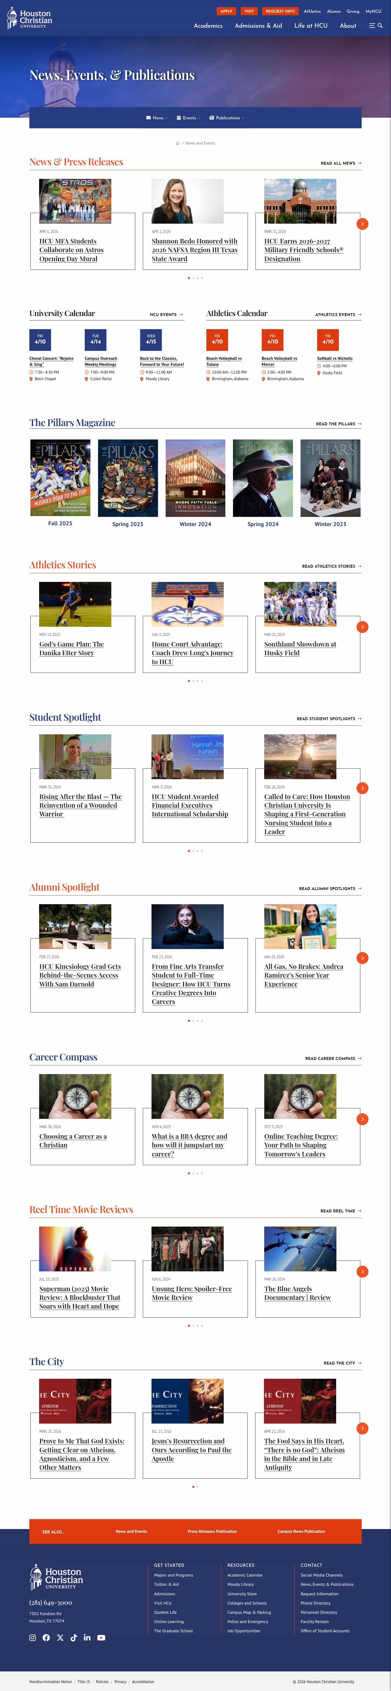The image size is (391, 1691).
Task: Click the 4/10 calendar badge for Choral Concert
Action: tap(40, 339)
